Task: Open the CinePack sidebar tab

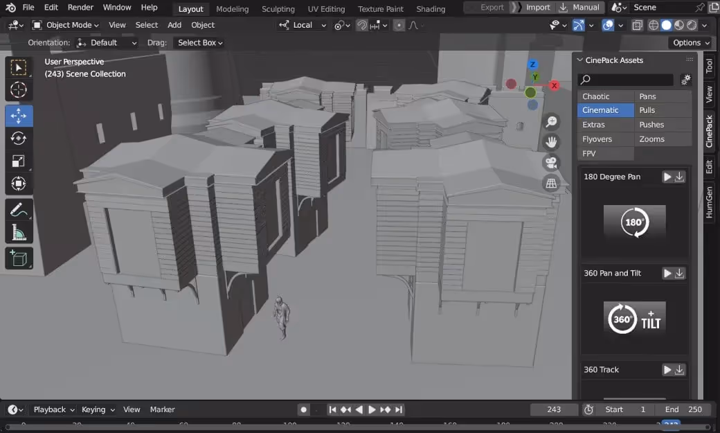Action: pyautogui.click(x=709, y=131)
